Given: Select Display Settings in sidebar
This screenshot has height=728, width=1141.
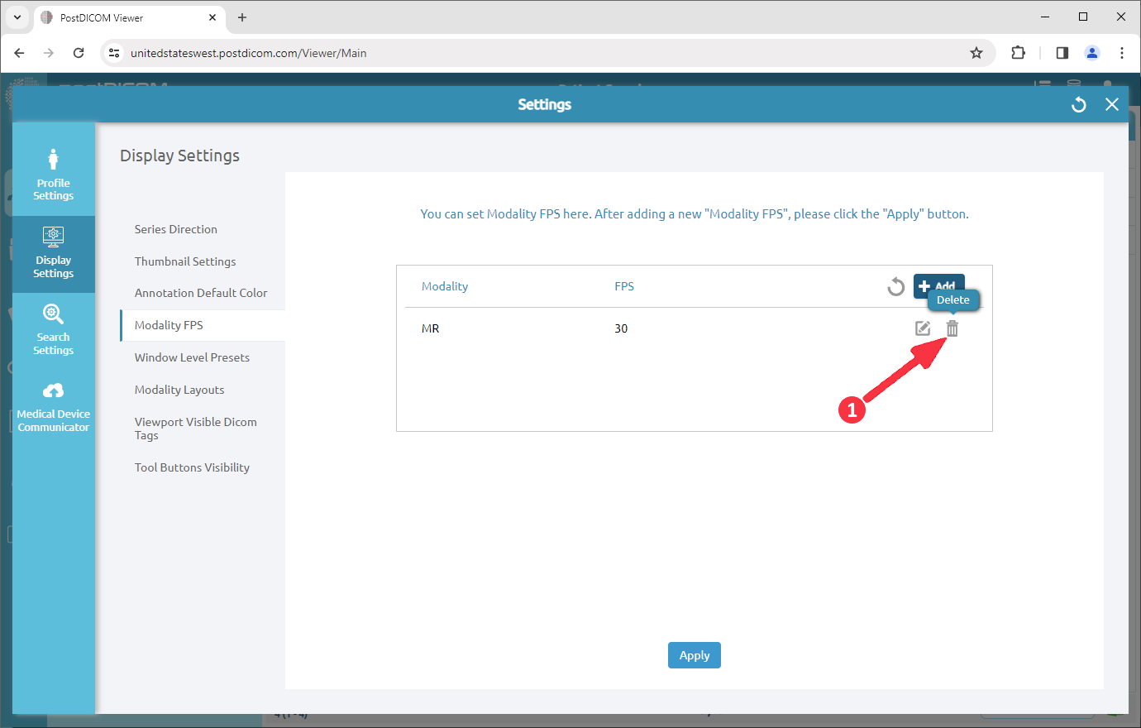Looking at the screenshot, I should click(54, 252).
